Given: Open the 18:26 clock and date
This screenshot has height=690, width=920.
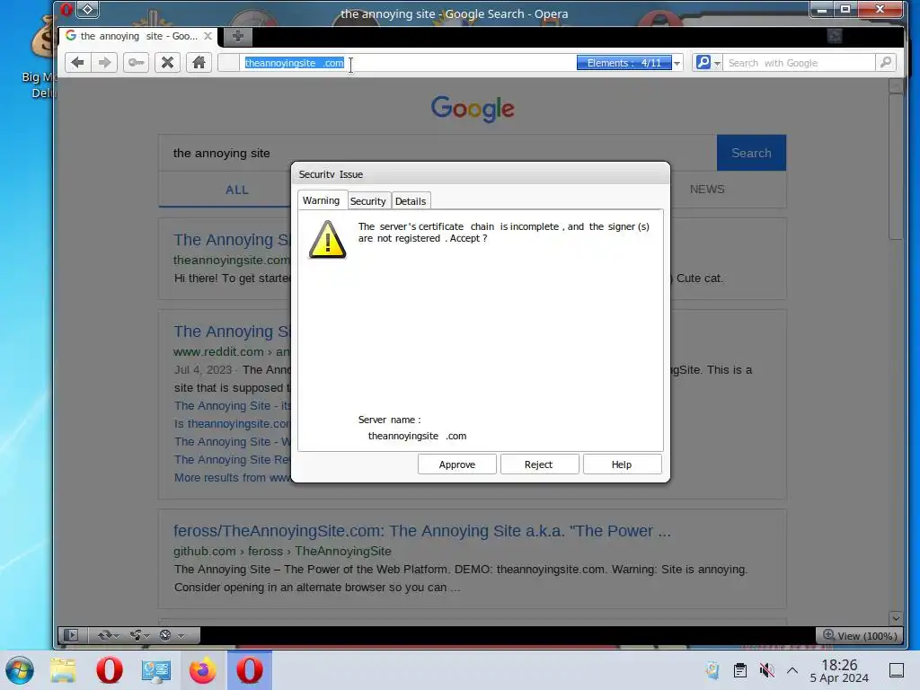Looking at the screenshot, I should 839,670.
